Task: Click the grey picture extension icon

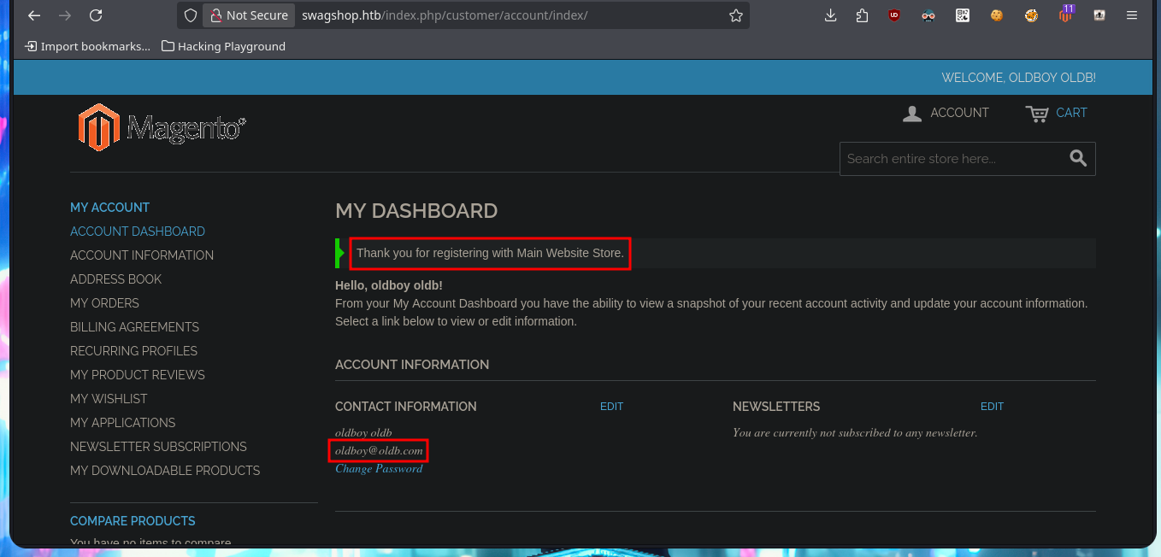Action: 1099,15
